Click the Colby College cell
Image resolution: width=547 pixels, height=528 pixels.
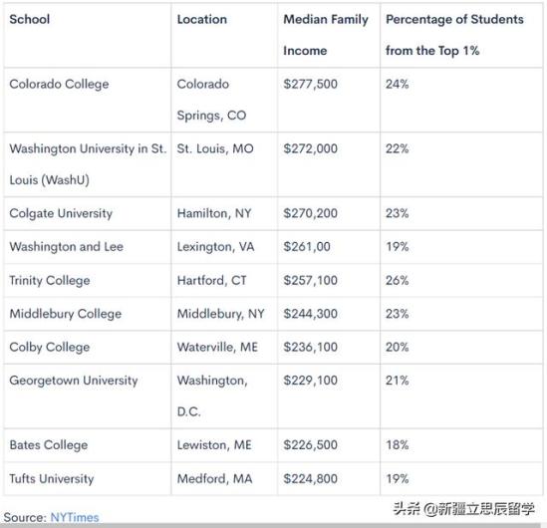(x=50, y=348)
